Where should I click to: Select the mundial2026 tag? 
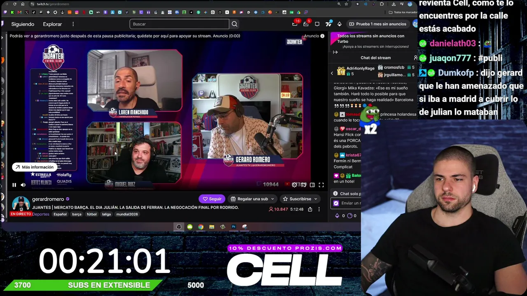[127, 214]
